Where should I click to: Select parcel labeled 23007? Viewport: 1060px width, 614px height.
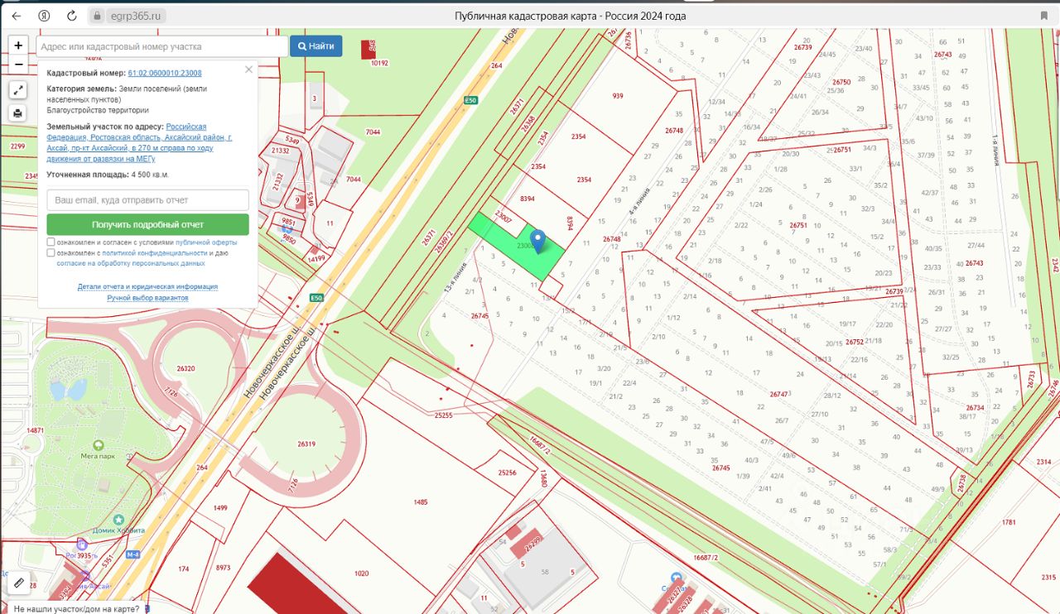tap(503, 218)
